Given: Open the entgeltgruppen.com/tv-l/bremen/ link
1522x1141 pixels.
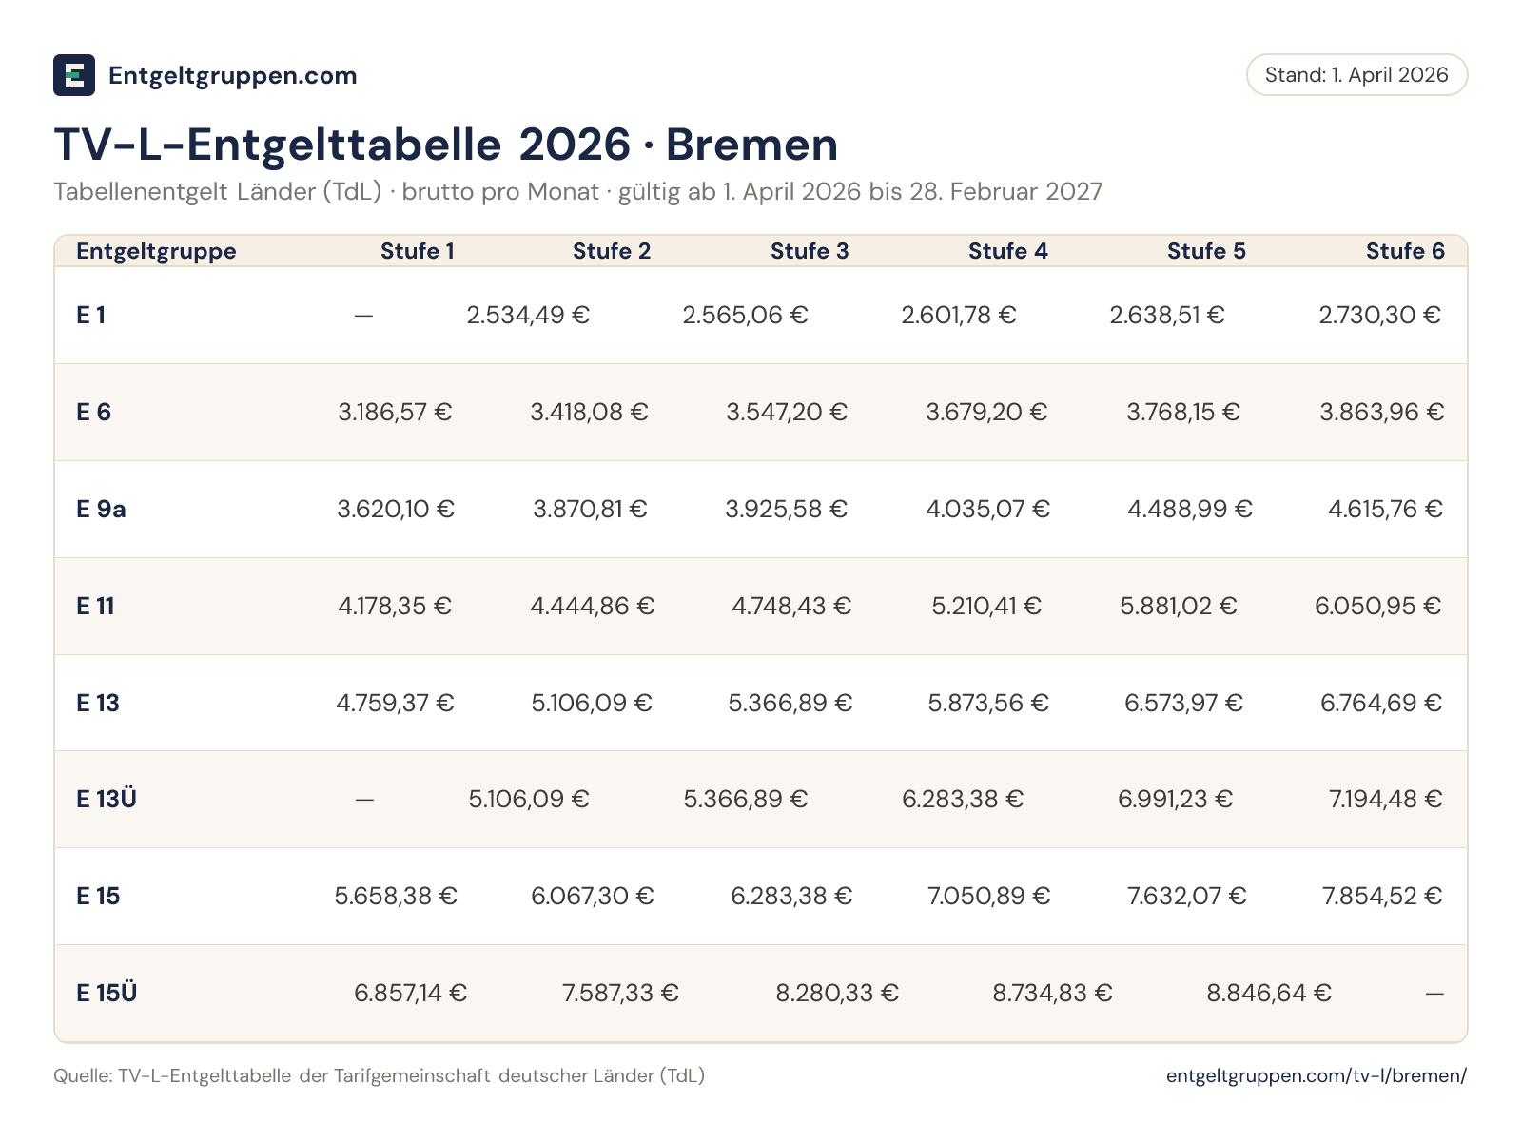Looking at the screenshot, I should tap(1317, 1075).
